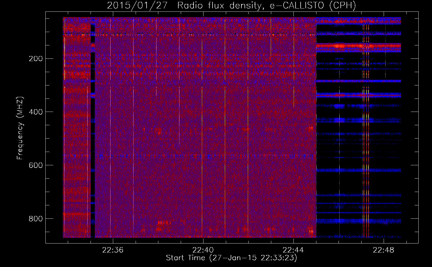The width and height of the screenshot is (432, 267).
Task: Click the 'Start Time (27-Jan-15 22:33:23)' label
Action: coord(231,258)
